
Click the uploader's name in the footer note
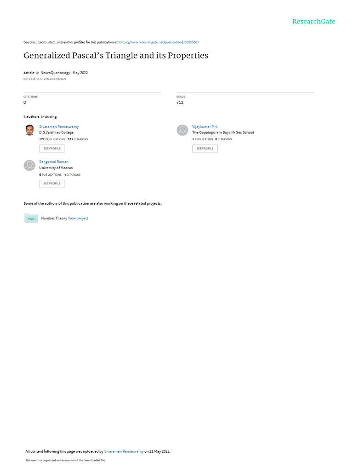pyautogui.click(x=124, y=451)
